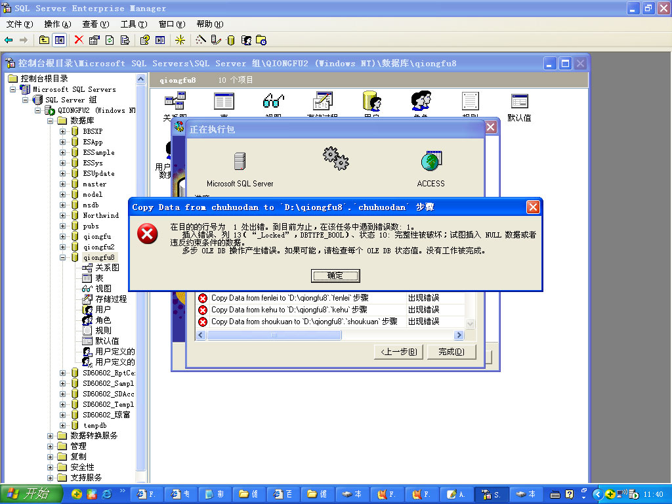Click the red error icon beside fenlei step
Image resolution: width=672 pixels, height=504 pixels.
pyautogui.click(x=203, y=298)
